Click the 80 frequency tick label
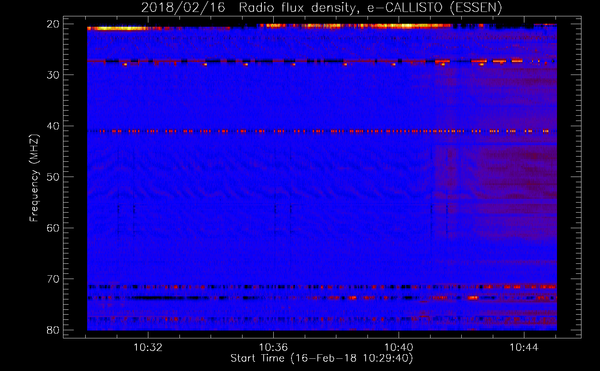Screen dimensions: 600x371 53,330
